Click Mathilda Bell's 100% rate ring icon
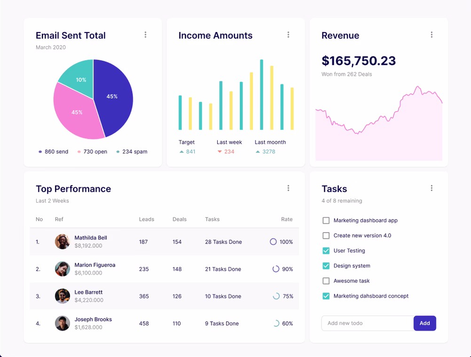The image size is (471, 357). coord(273,242)
